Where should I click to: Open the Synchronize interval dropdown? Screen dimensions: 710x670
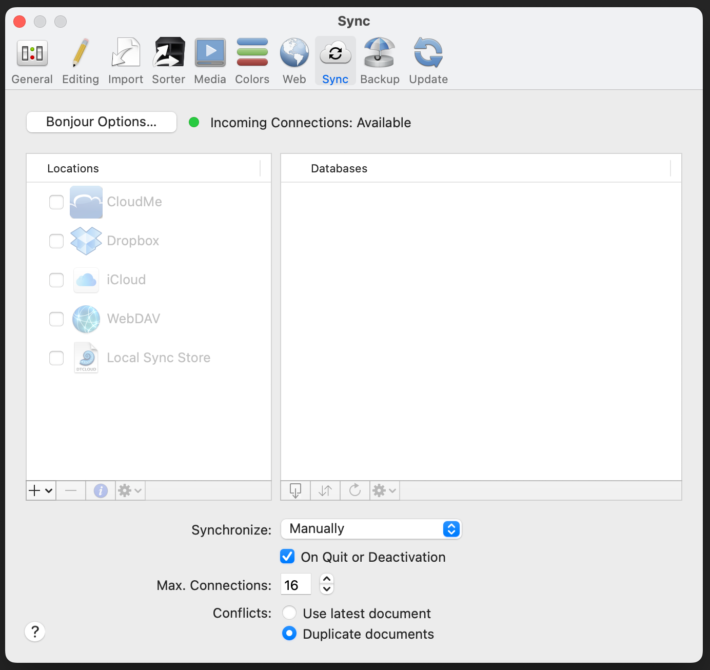[371, 529]
